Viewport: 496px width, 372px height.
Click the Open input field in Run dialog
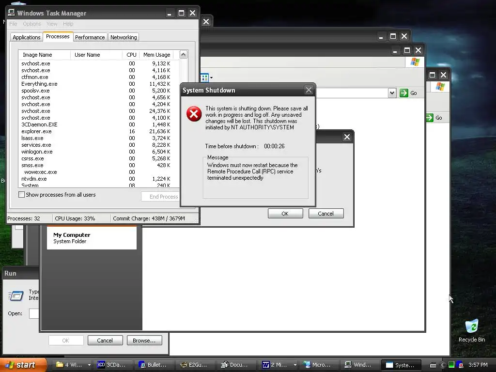[34, 313]
